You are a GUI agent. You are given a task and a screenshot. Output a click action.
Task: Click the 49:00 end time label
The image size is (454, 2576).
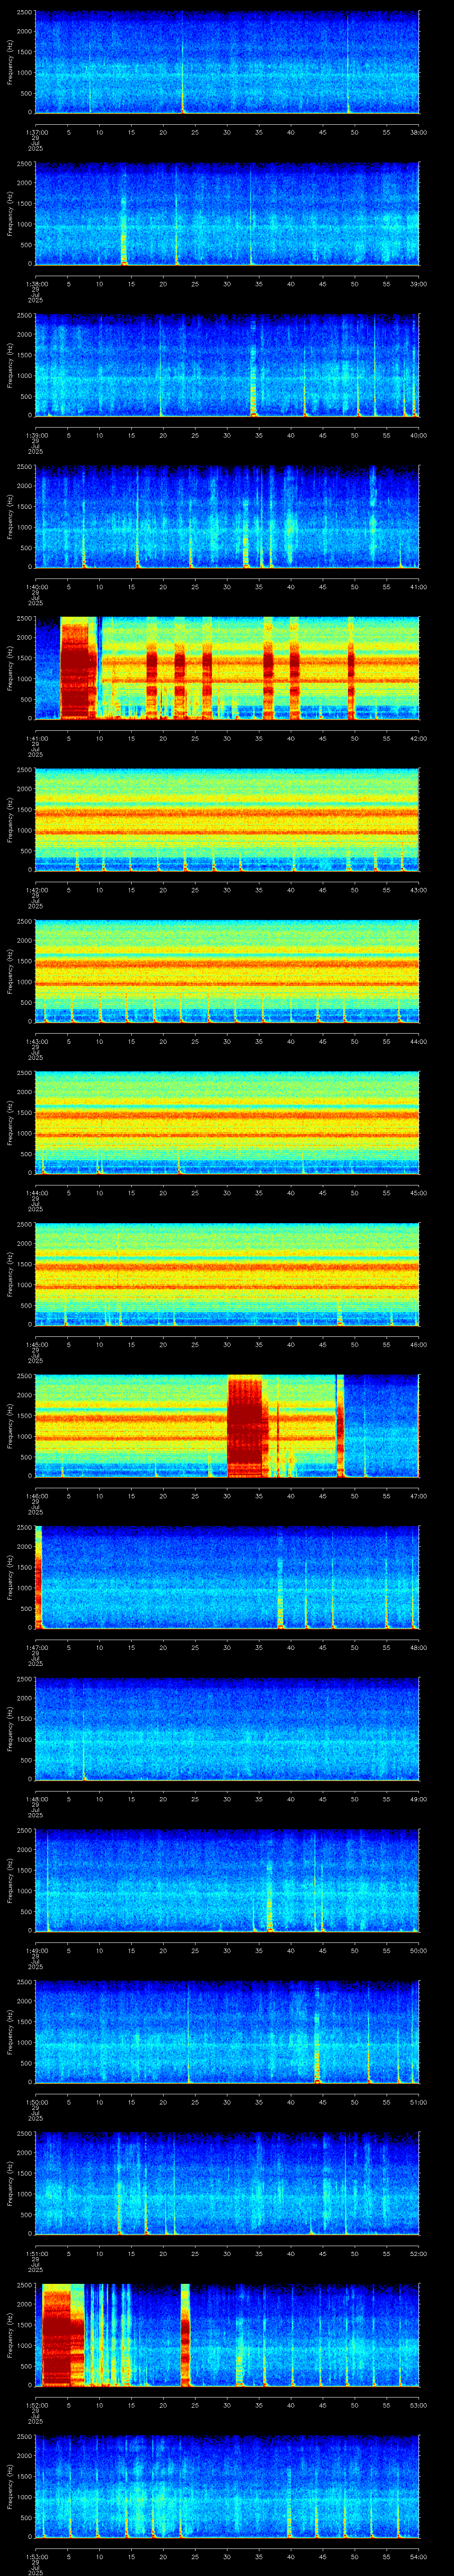[x=418, y=1799]
